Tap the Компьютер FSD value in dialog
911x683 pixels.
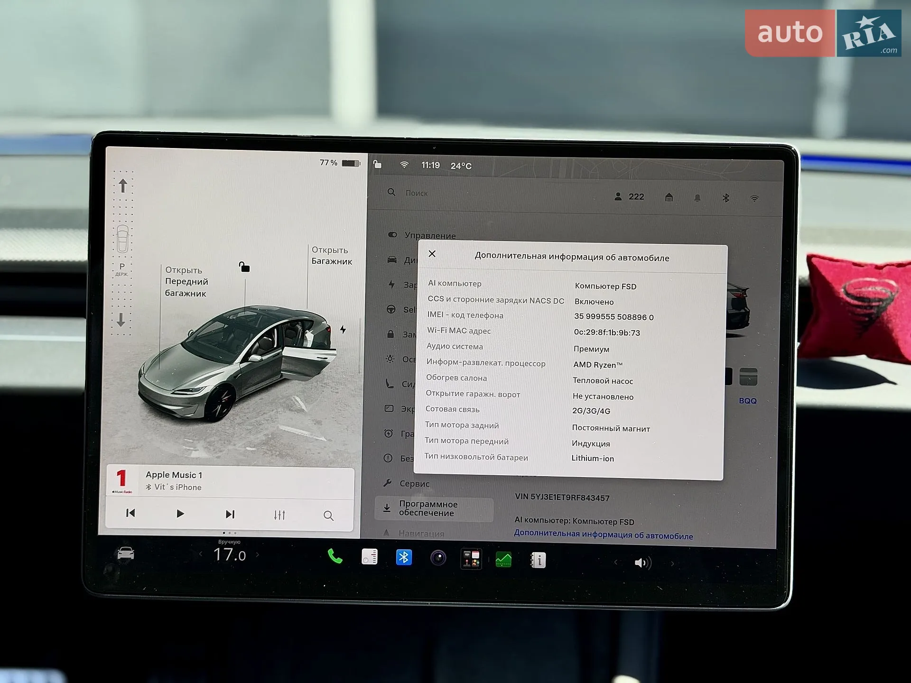tap(606, 286)
